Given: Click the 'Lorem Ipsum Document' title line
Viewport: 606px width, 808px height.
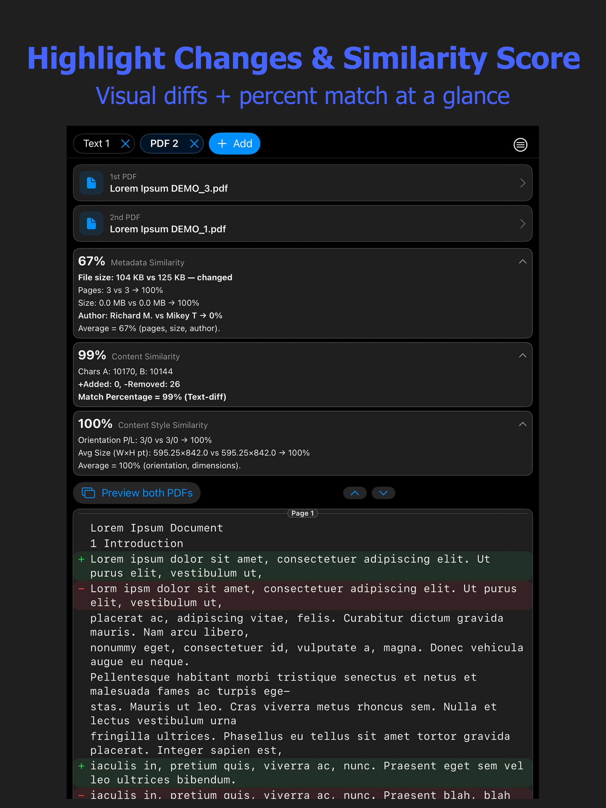Looking at the screenshot, I should click(157, 528).
